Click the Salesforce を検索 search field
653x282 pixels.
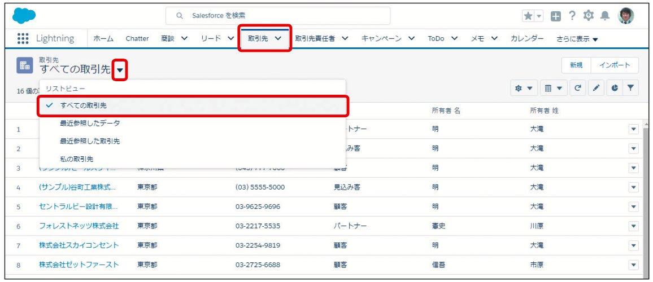(x=278, y=16)
